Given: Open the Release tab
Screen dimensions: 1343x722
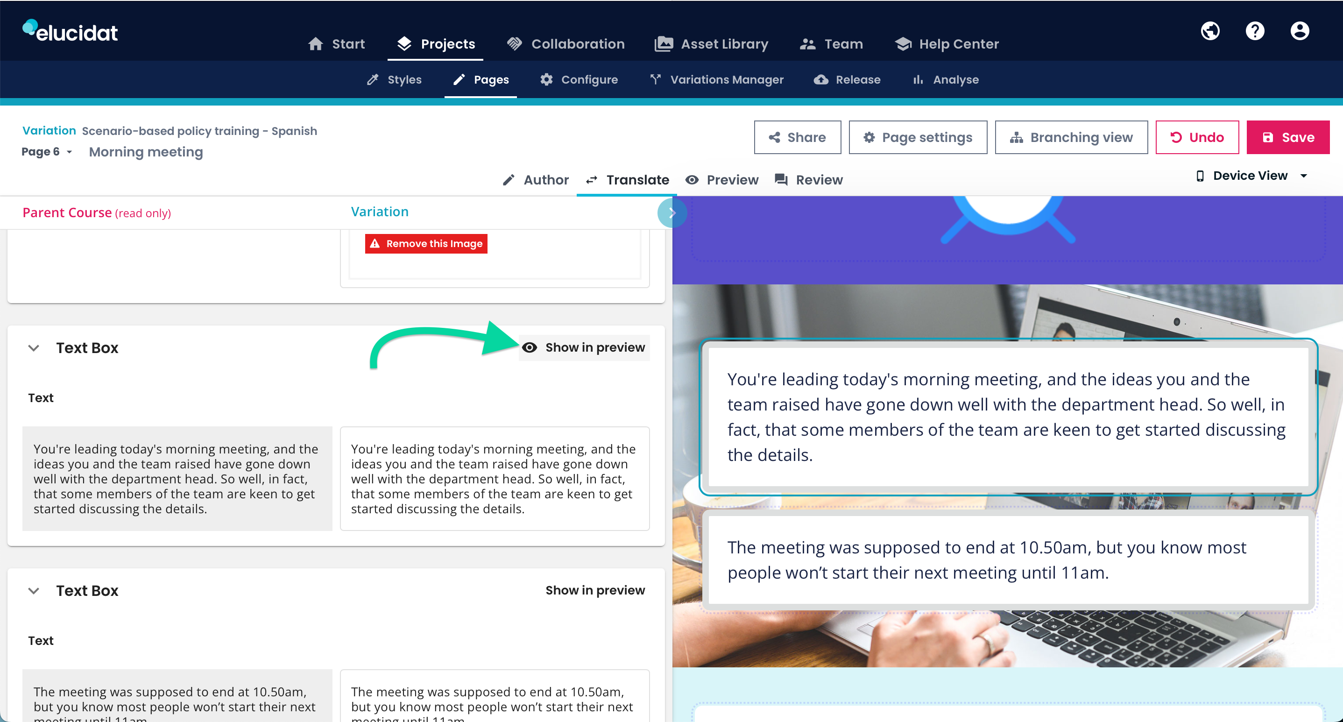Looking at the screenshot, I should tap(848, 80).
